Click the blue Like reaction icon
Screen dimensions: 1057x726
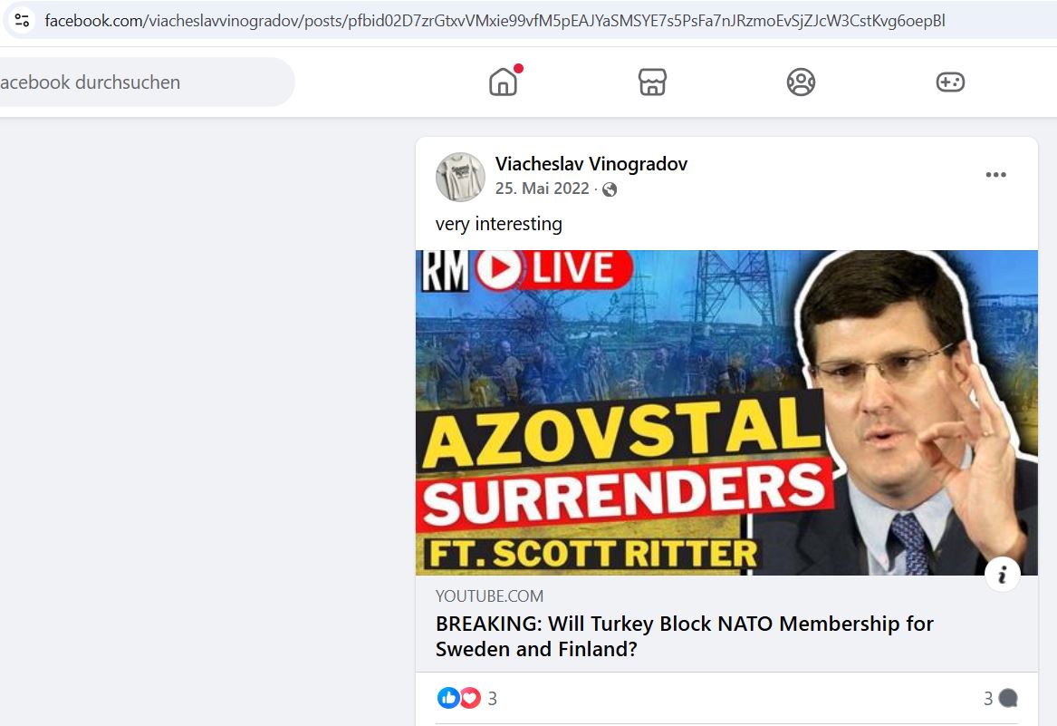click(x=447, y=698)
